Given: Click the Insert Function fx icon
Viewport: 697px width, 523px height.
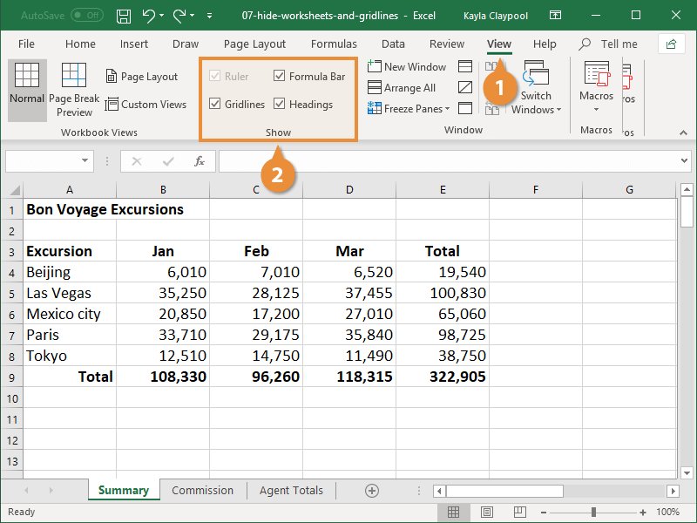Looking at the screenshot, I should [200, 161].
